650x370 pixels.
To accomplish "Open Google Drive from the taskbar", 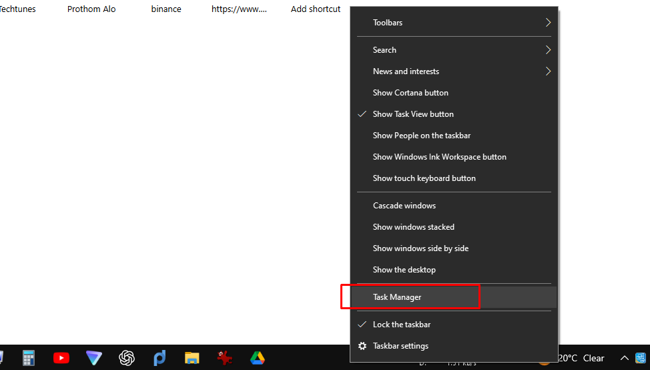I will tap(258, 358).
